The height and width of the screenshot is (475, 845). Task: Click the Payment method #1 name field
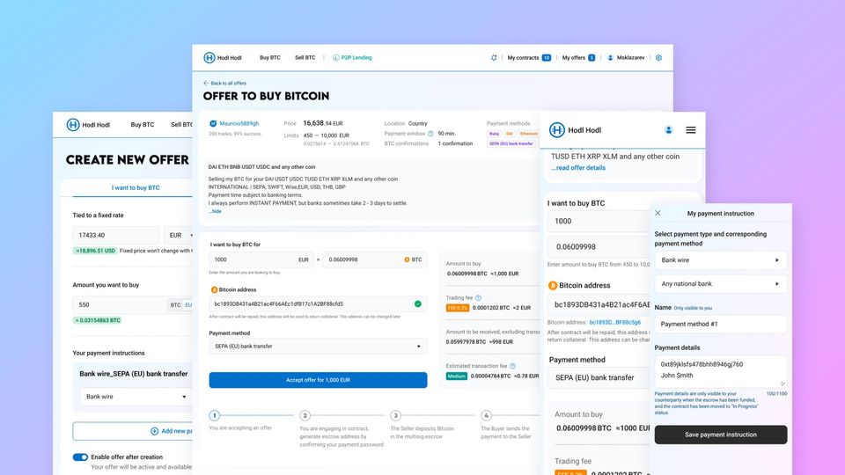pyautogui.click(x=720, y=324)
